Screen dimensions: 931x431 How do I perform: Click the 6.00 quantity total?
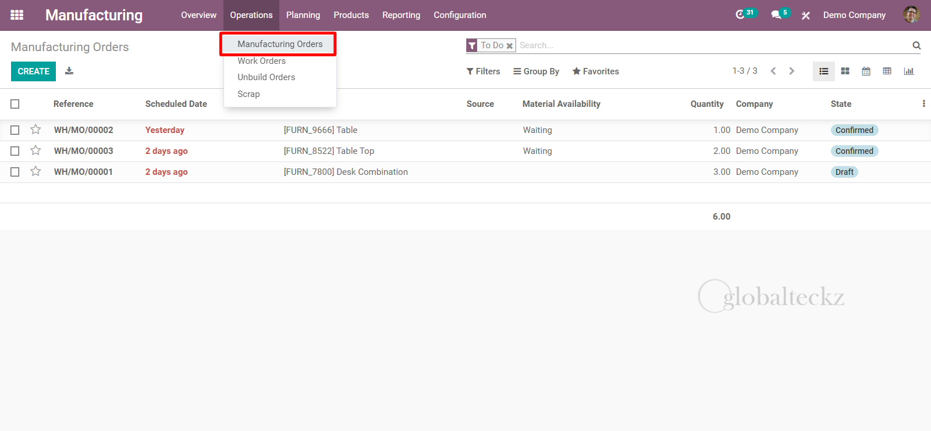tap(722, 217)
